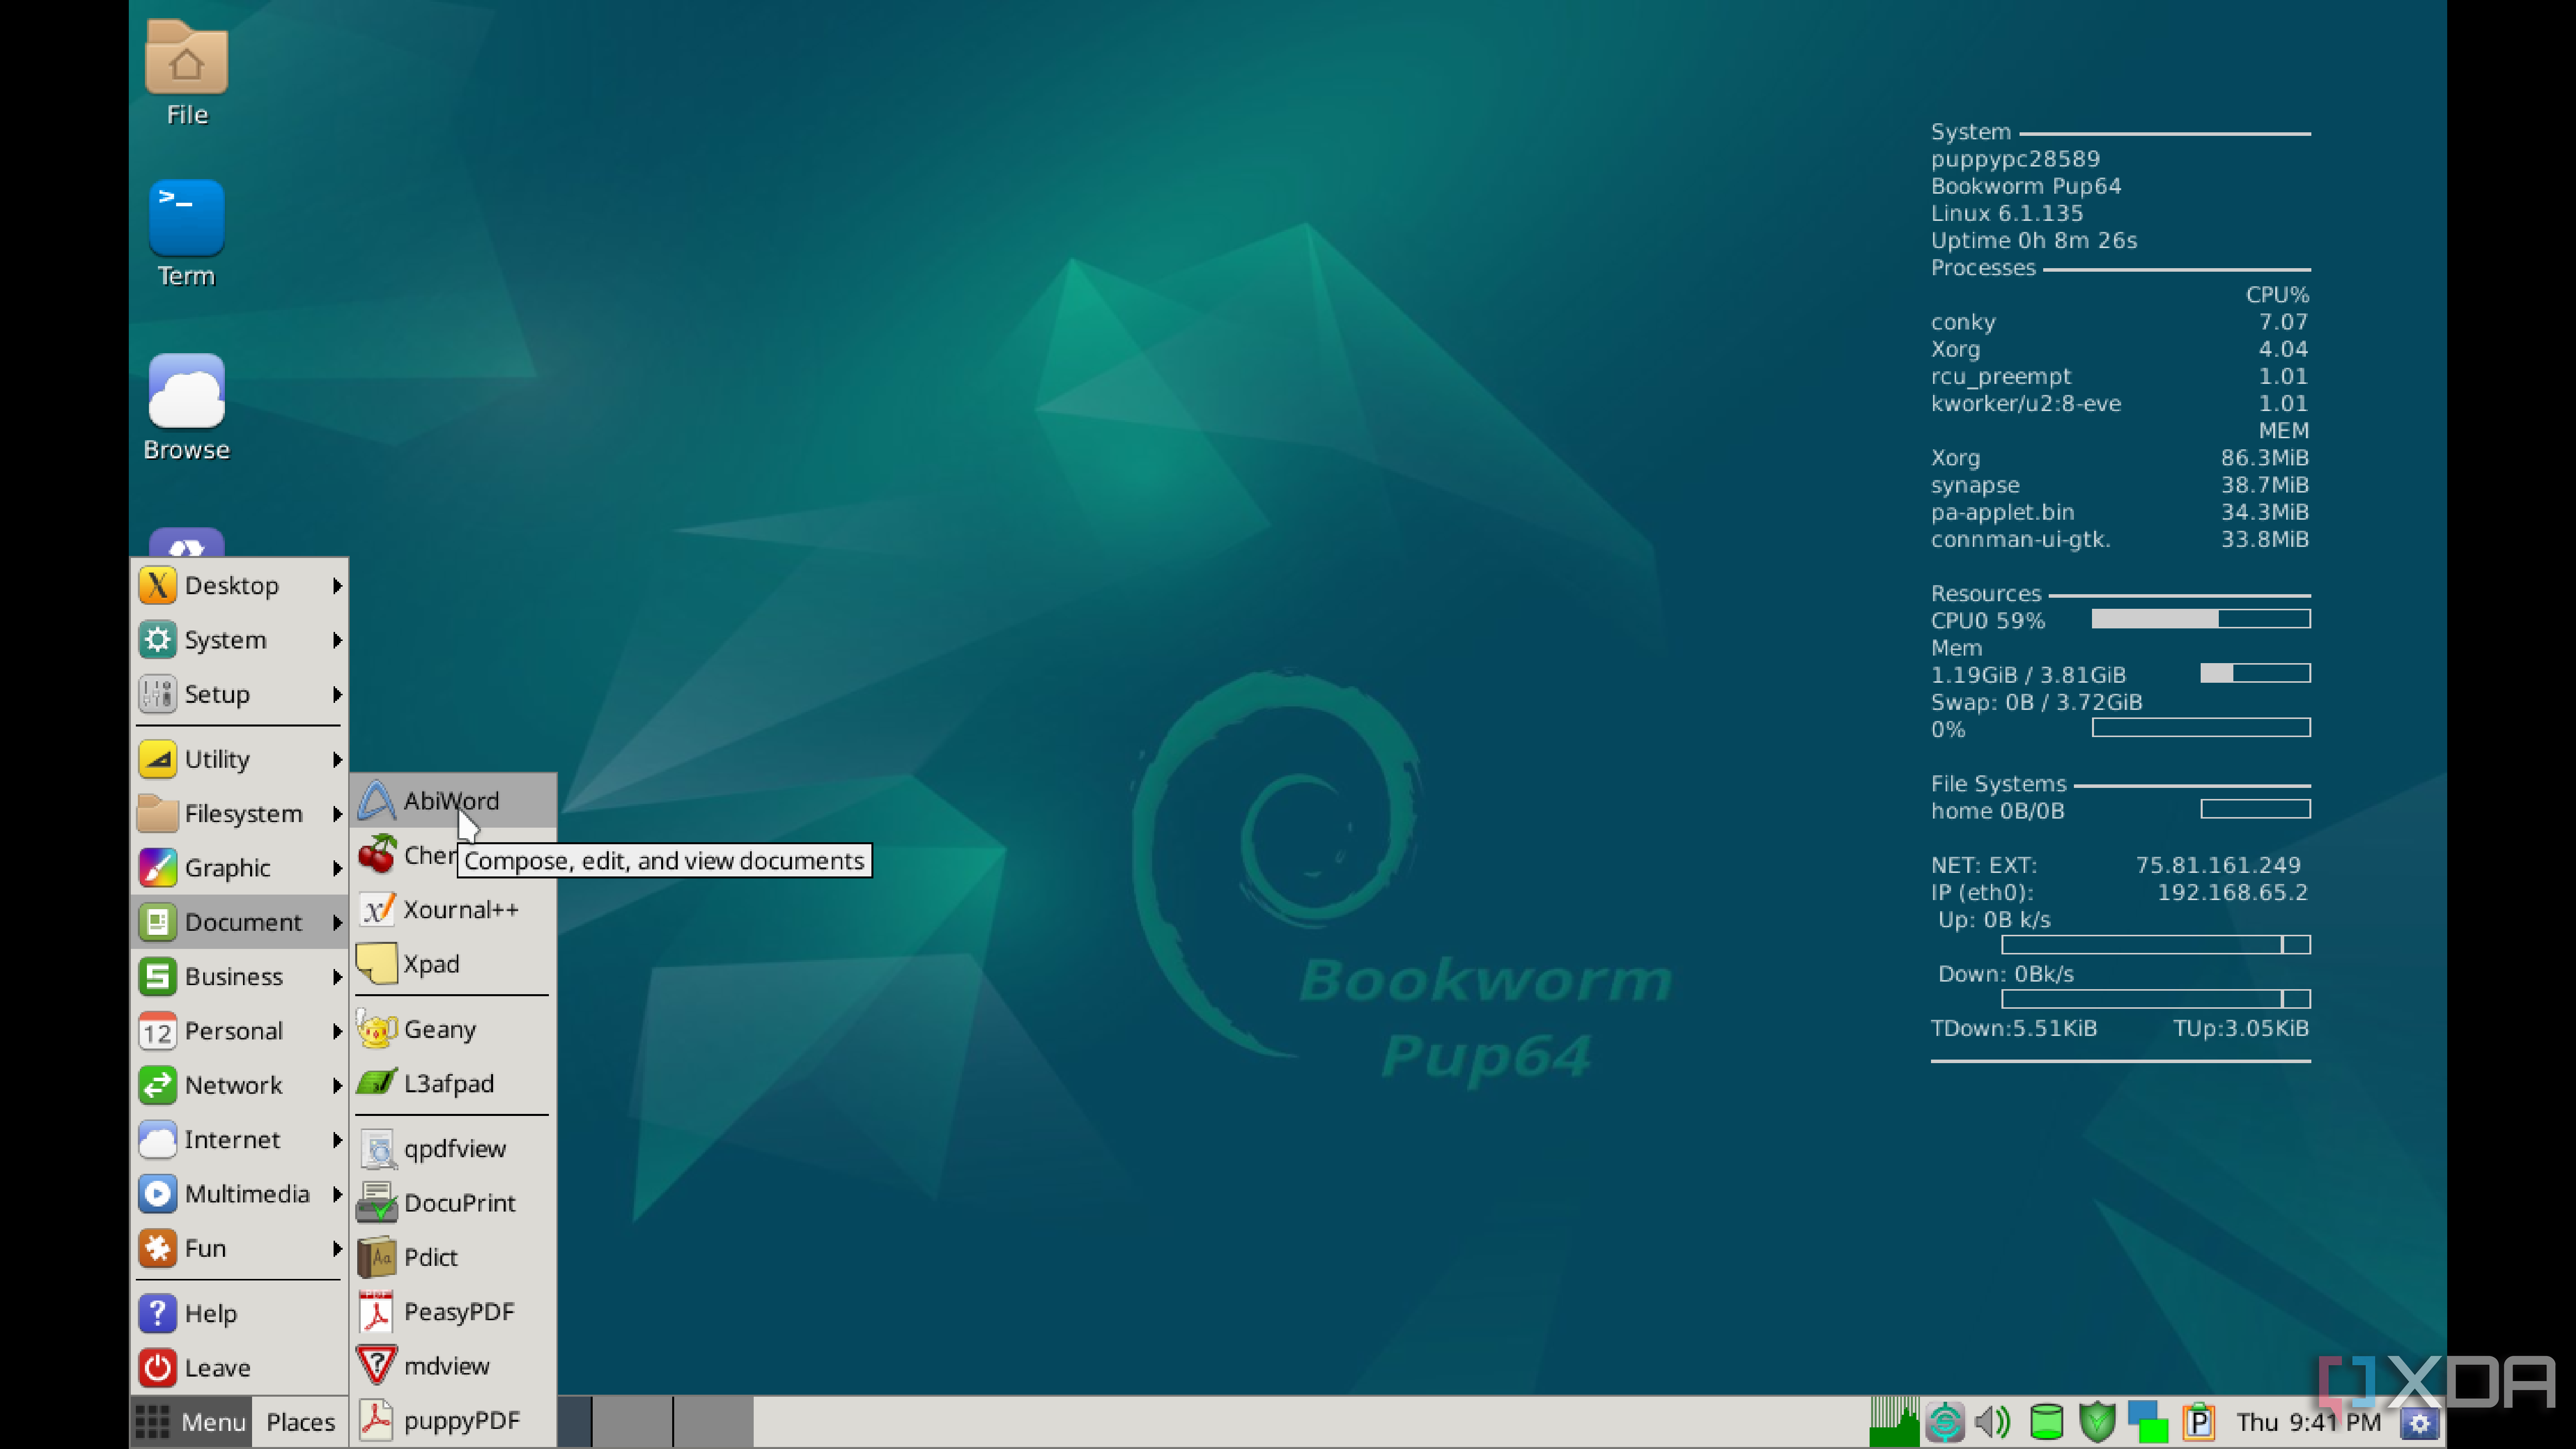Image resolution: width=2576 pixels, height=1449 pixels.
Task: Launch the Term terminal desktop icon
Action: (x=186, y=233)
